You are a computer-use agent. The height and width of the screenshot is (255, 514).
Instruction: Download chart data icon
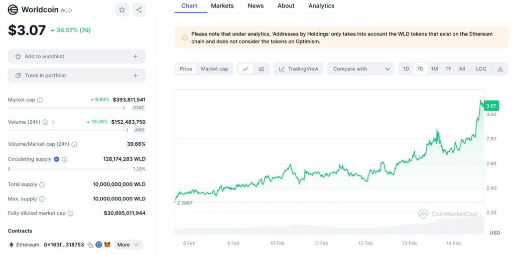pos(500,69)
